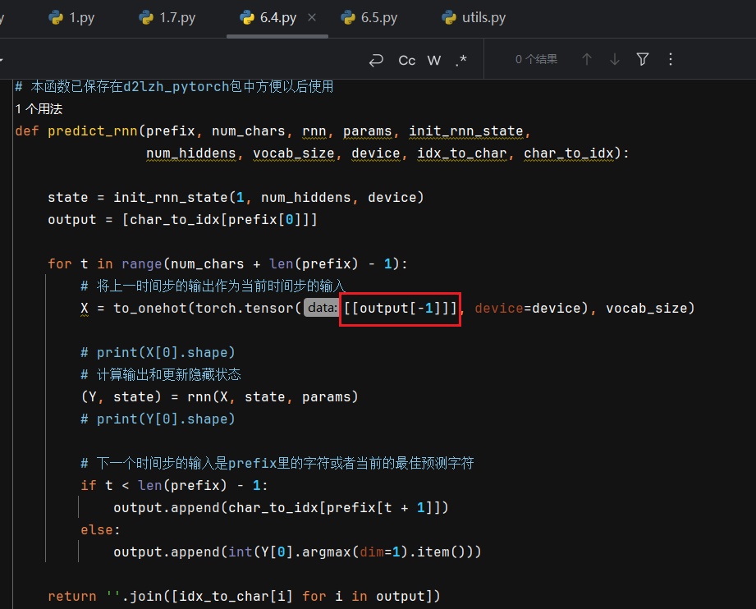The image size is (756, 609).
Task: Open the utils.py editor tab
Action: (474, 18)
